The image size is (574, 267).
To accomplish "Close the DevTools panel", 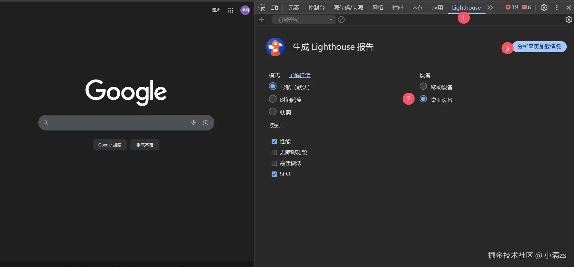I will tap(569, 8).
